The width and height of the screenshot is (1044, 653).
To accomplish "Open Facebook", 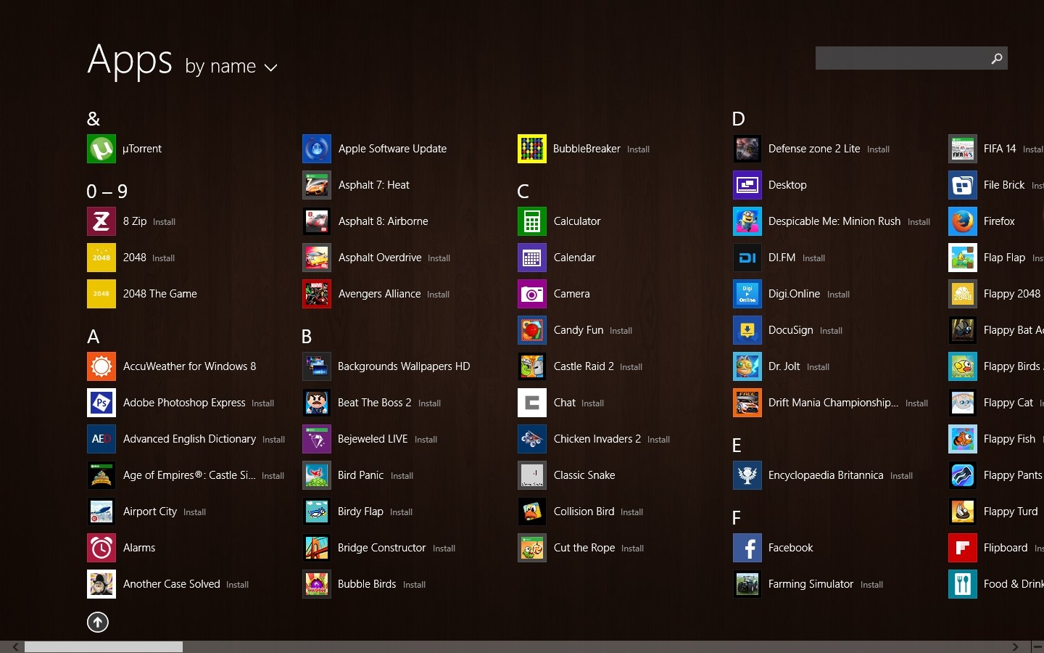I will [790, 548].
